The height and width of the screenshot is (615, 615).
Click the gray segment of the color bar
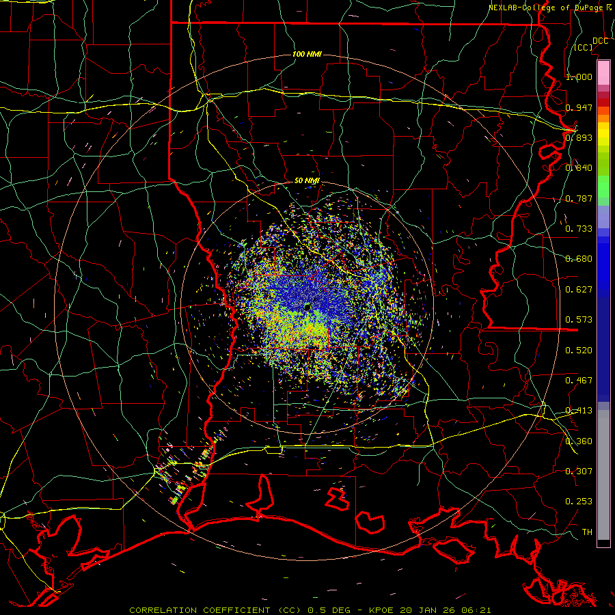click(x=603, y=475)
